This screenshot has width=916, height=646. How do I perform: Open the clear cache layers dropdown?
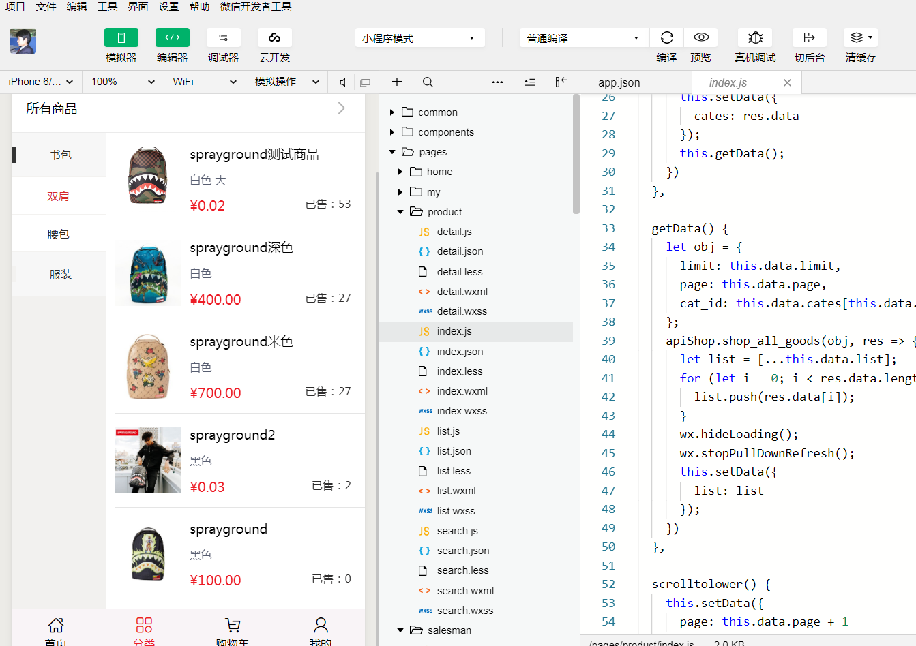(860, 38)
